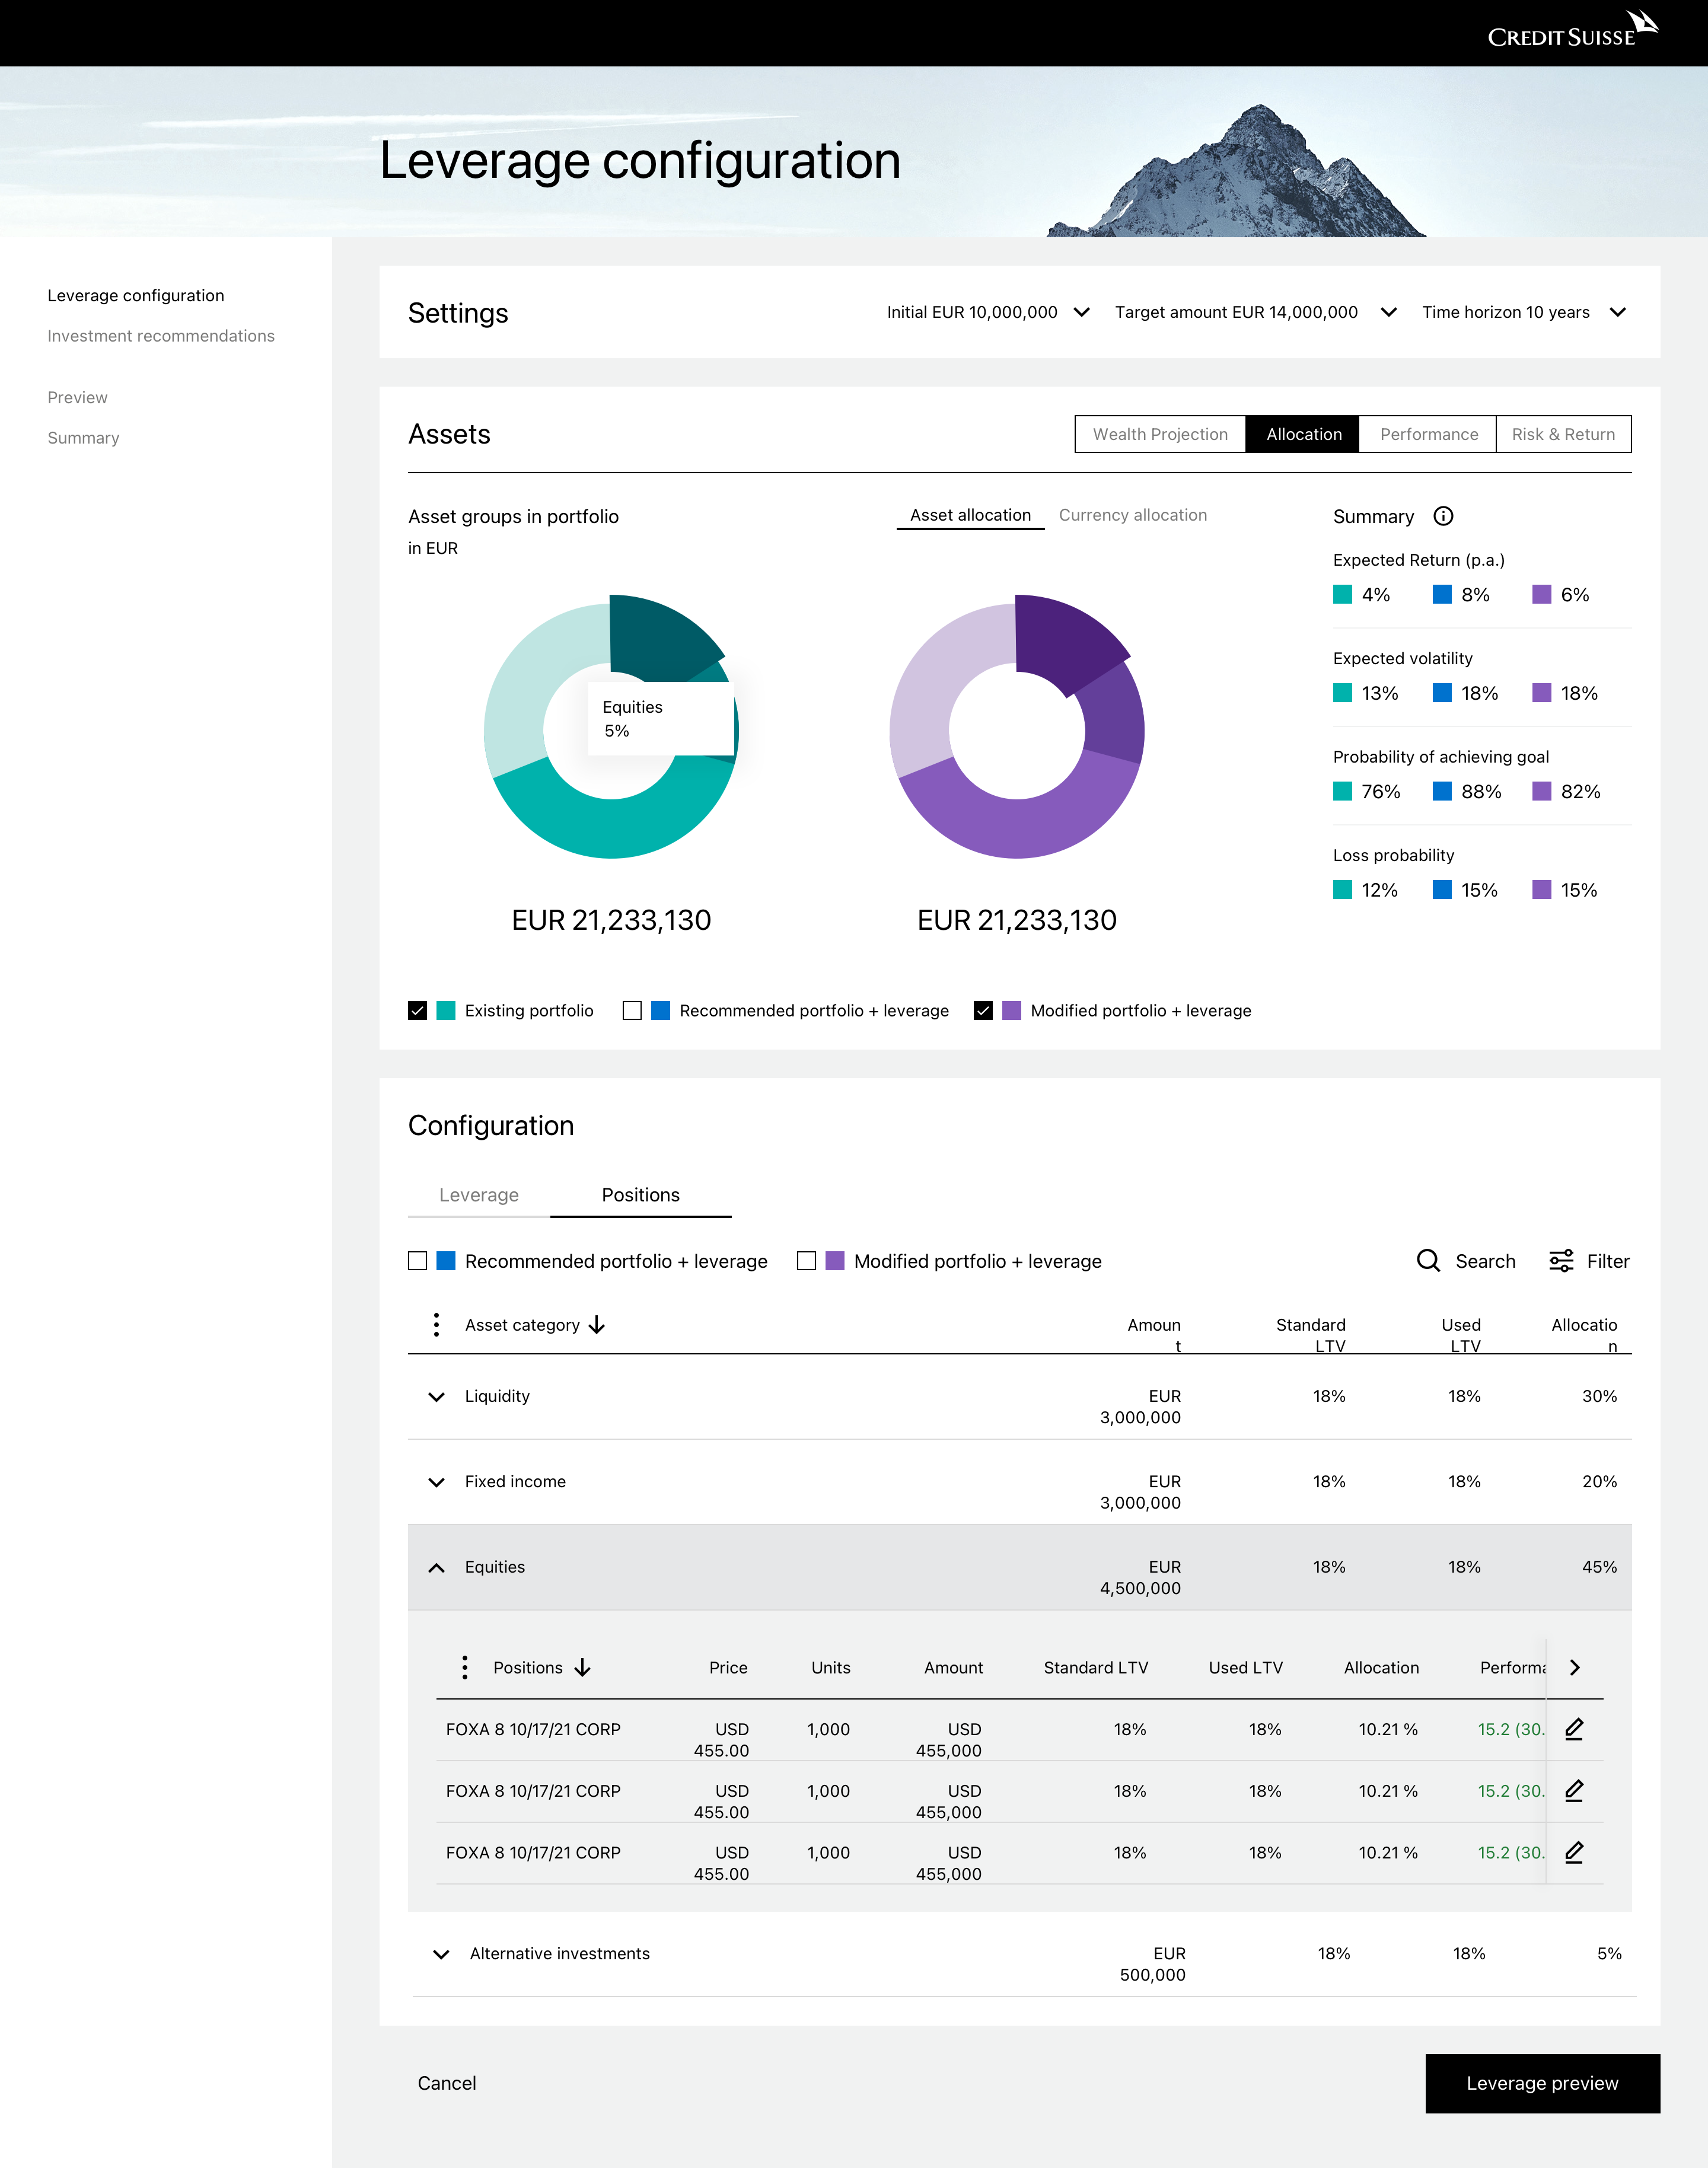Click the Expected volatility 13% value
The image size is (1708, 2168).
pos(1379,693)
